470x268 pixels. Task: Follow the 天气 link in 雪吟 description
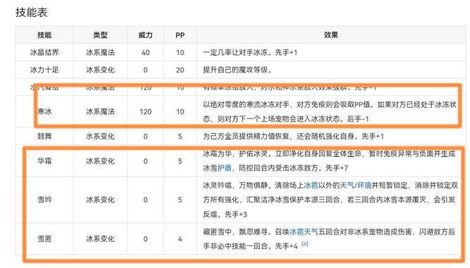347,185
